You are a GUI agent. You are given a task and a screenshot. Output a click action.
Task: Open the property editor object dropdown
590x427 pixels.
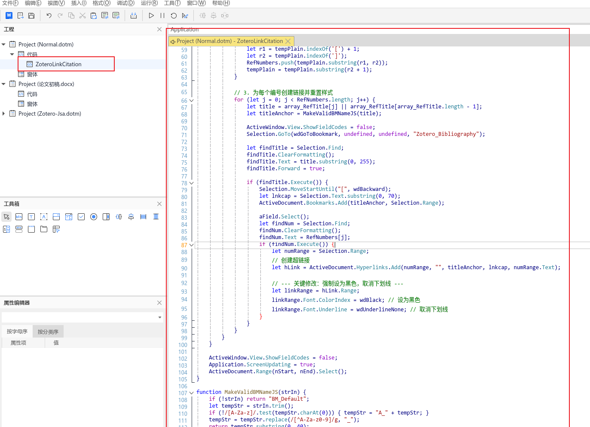tap(159, 317)
